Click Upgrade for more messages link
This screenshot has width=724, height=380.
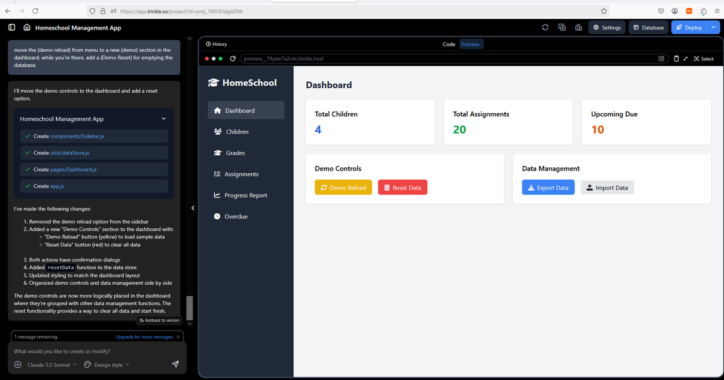click(x=144, y=337)
